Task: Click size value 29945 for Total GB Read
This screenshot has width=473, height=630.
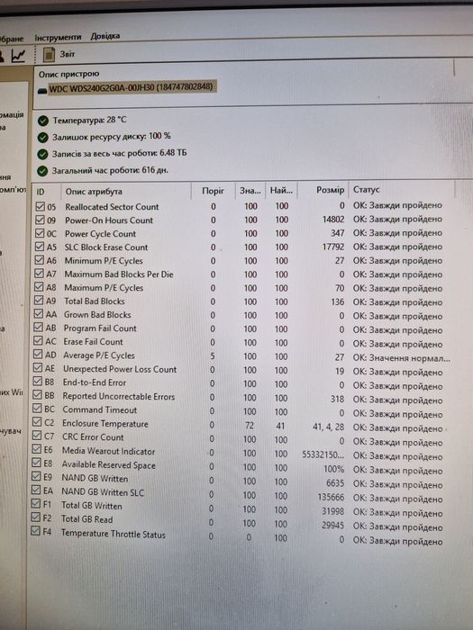Action: click(333, 525)
